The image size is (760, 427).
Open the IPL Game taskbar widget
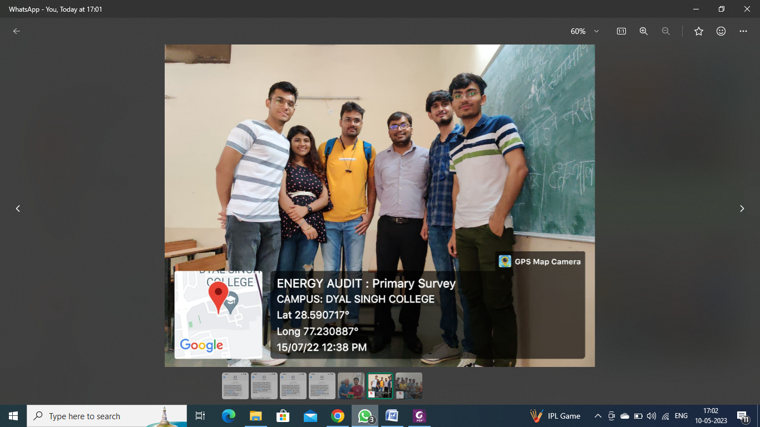coord(555,416)
